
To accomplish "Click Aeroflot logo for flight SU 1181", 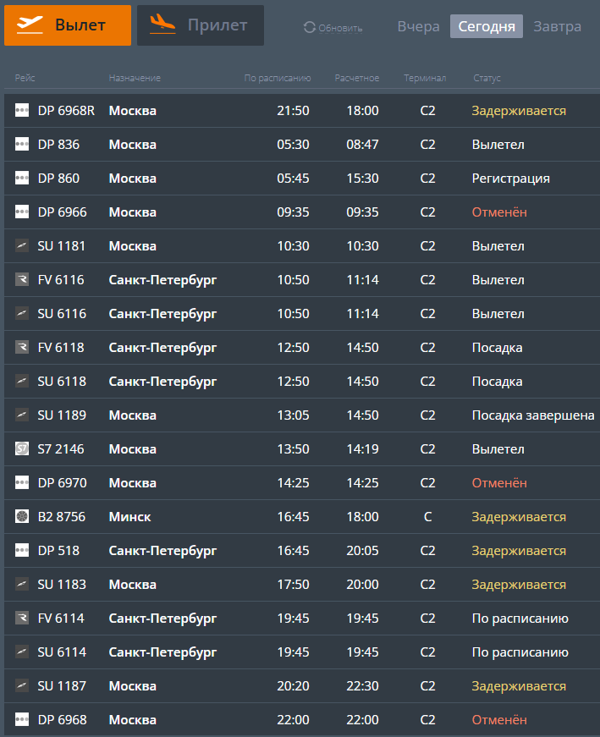I will coord(22,246).
